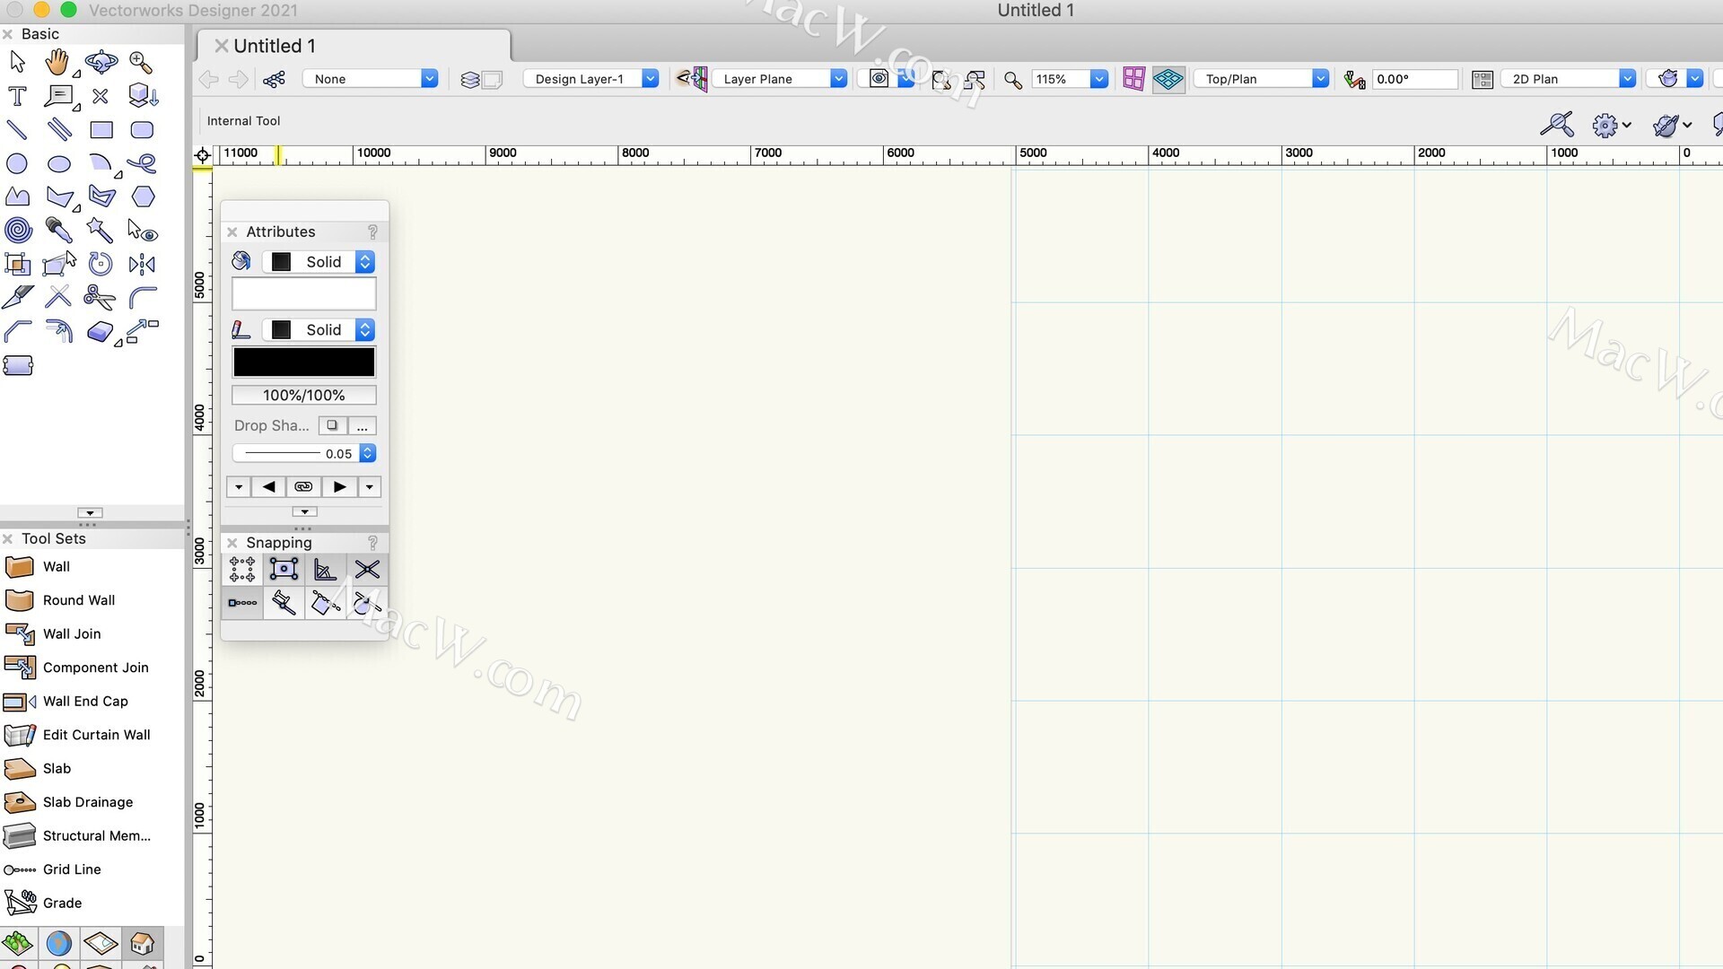Open drop shadow settings ellipsis button
Image resolution: width=1723 pixels, height=969 pixels.
point(363,425)
